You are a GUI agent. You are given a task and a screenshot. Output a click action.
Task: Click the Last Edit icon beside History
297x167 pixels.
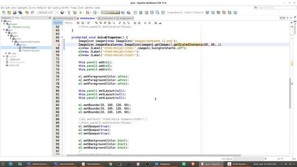pos(78,23)
